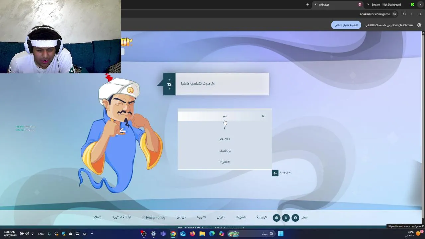
Task: Click the أتبعني footer label
Action: click(304, 217)
